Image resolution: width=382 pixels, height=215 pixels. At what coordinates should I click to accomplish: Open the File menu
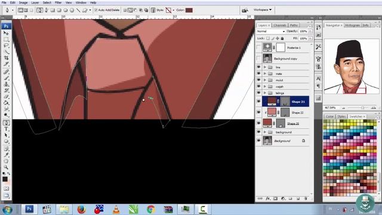click(x=4, y=2)
